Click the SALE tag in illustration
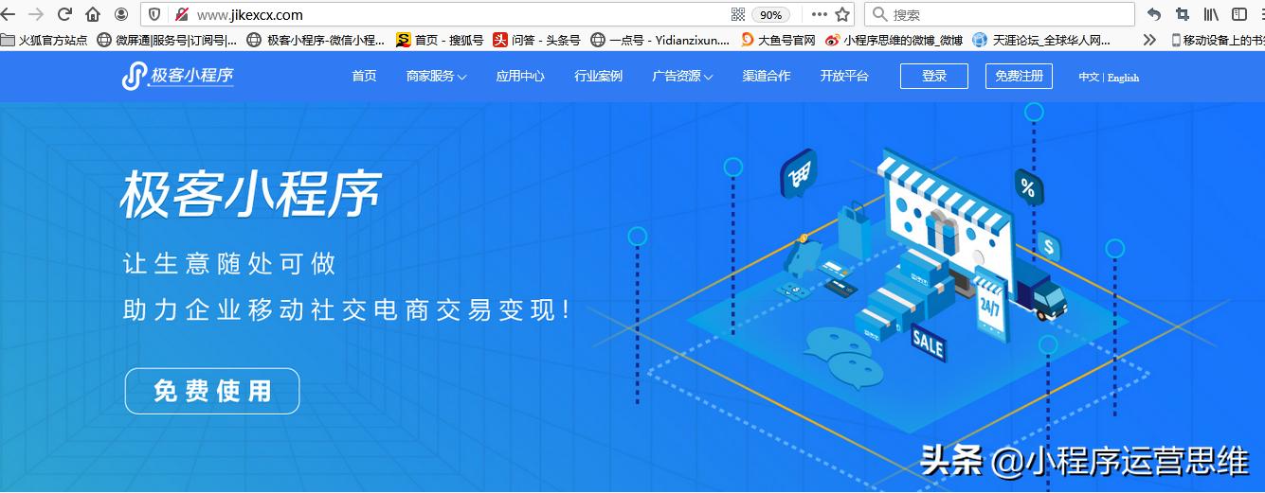 [x=928, y=343]
